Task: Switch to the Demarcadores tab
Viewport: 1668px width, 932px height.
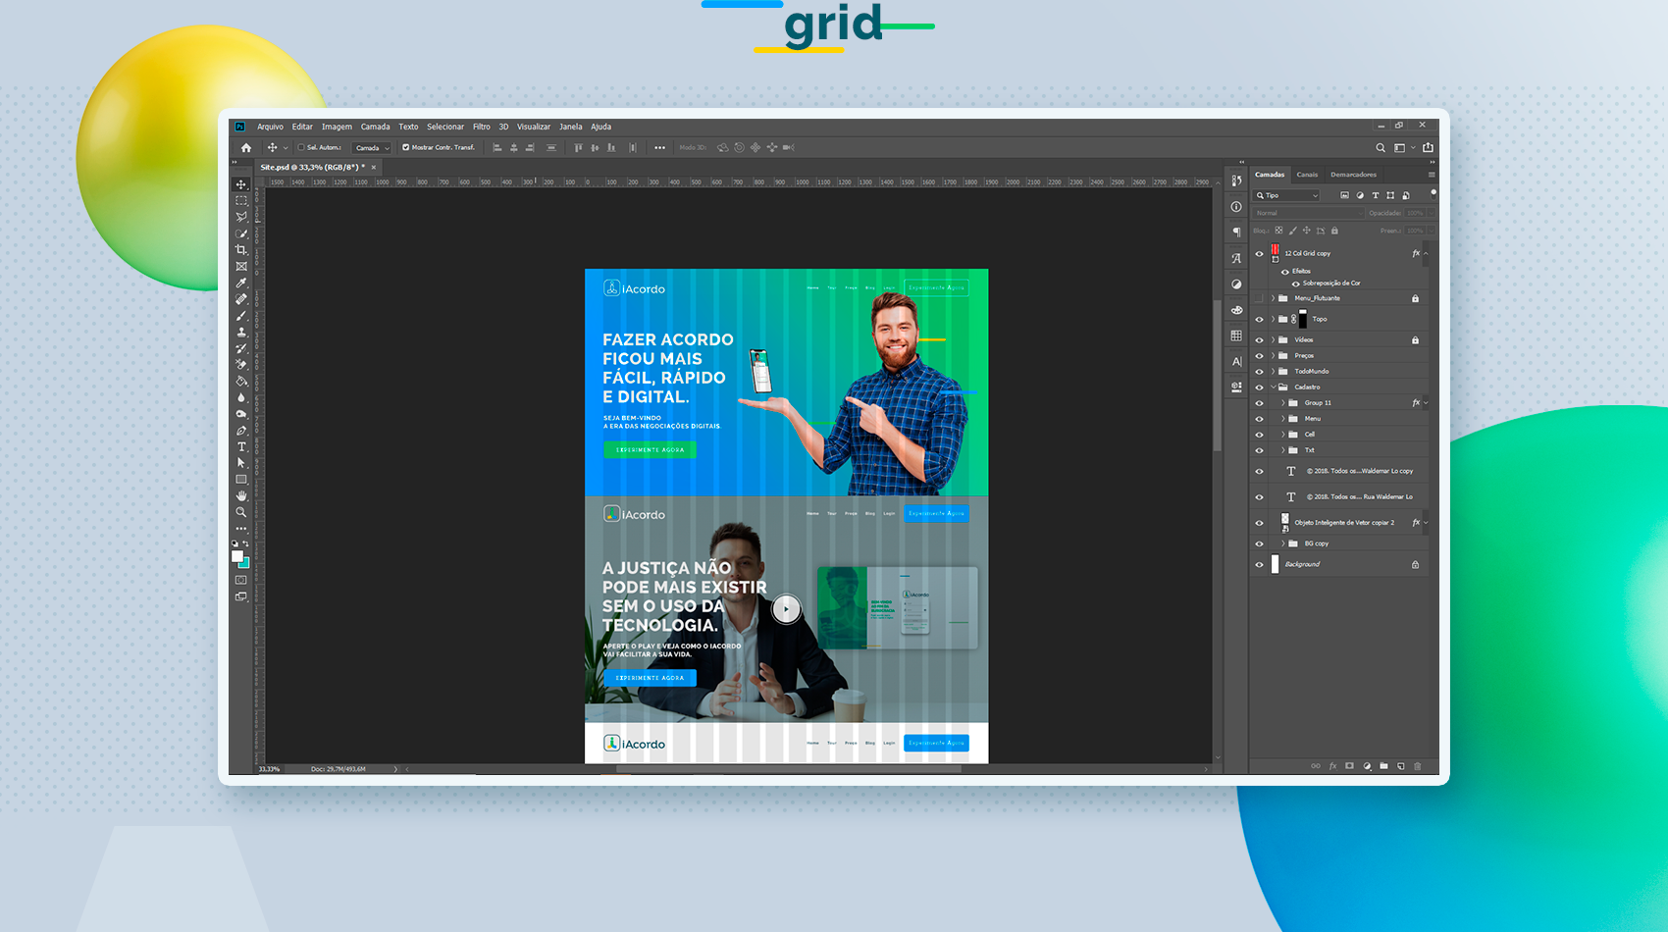Action: click(1353, 175)
